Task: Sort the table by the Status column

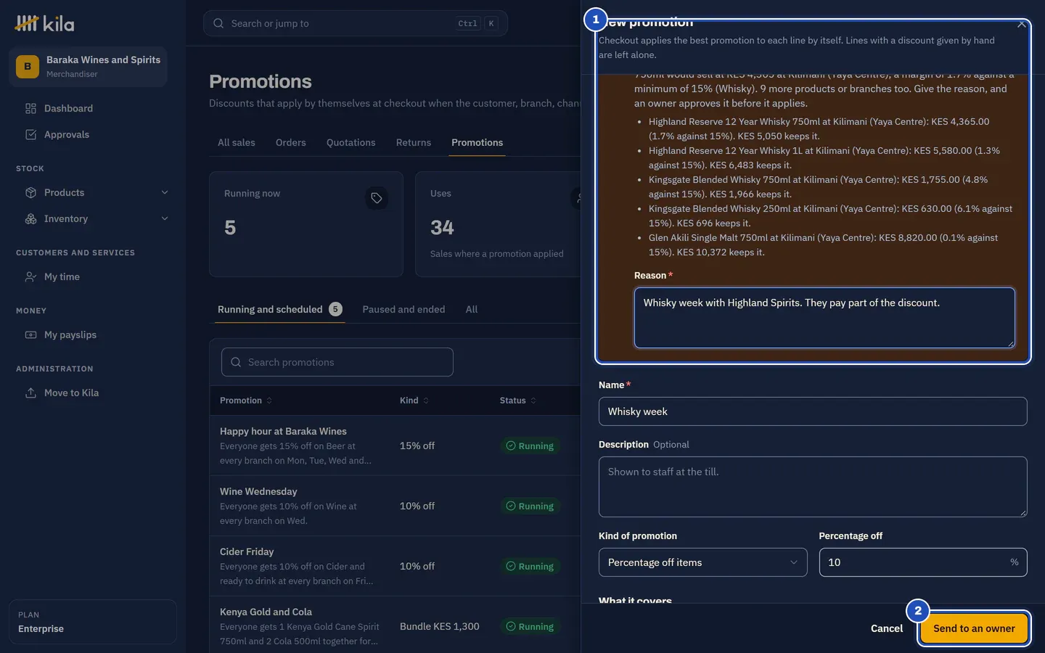Action: (x=518, y=401)
